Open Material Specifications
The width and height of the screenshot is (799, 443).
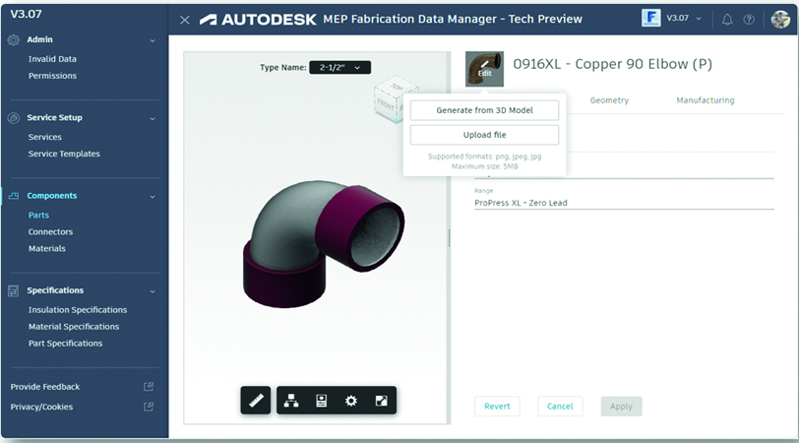pyautogui.click(x=74, y=326)
